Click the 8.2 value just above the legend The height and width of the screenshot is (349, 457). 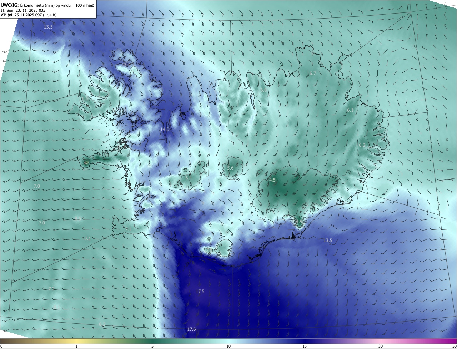102,324
